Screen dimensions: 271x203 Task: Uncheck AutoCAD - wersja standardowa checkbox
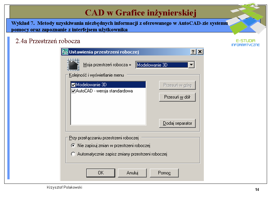click(x=73, y=91)
